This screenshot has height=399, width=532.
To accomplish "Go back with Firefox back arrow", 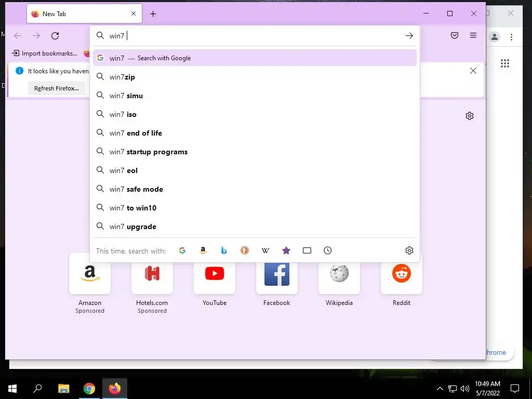I will pyautogui.click(x=18, y=36).
